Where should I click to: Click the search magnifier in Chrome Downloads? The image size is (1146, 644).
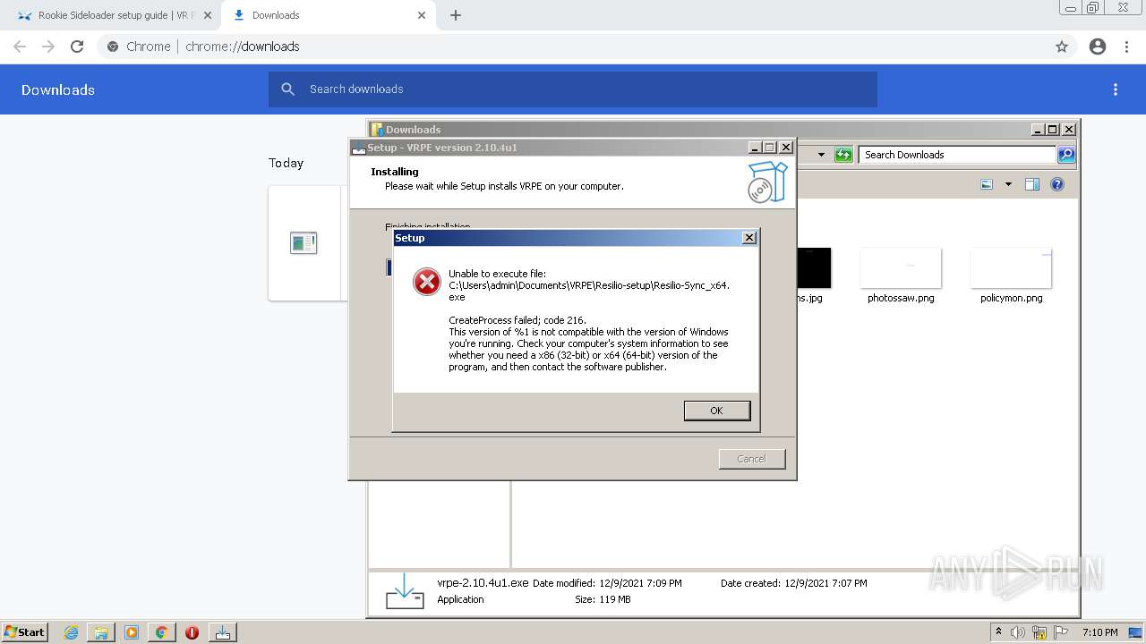click(x=287, y=89)
